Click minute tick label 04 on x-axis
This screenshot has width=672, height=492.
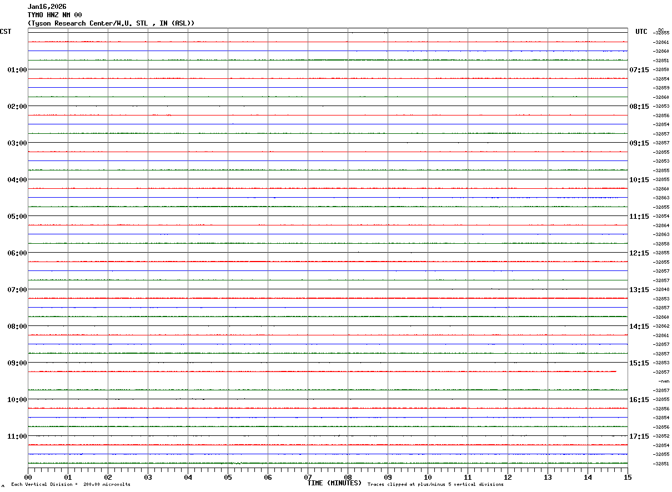point(188,477)
